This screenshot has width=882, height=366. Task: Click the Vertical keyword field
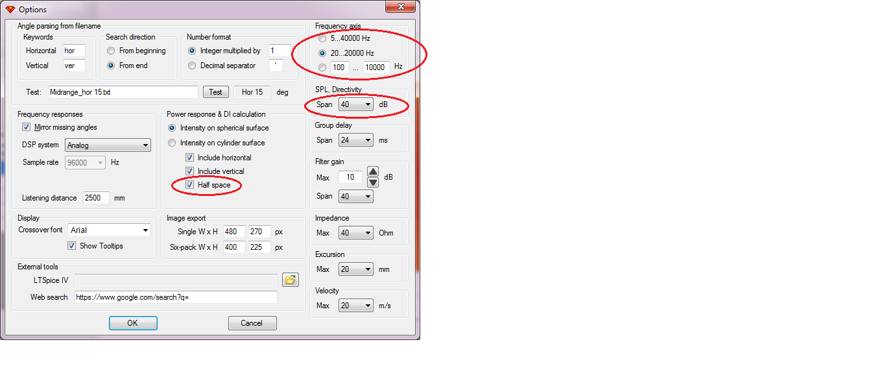point(74,66)
